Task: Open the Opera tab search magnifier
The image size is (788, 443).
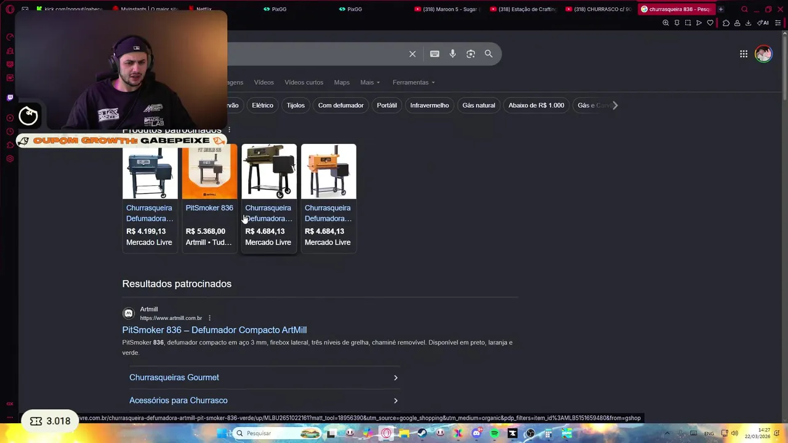Action: 744,9
